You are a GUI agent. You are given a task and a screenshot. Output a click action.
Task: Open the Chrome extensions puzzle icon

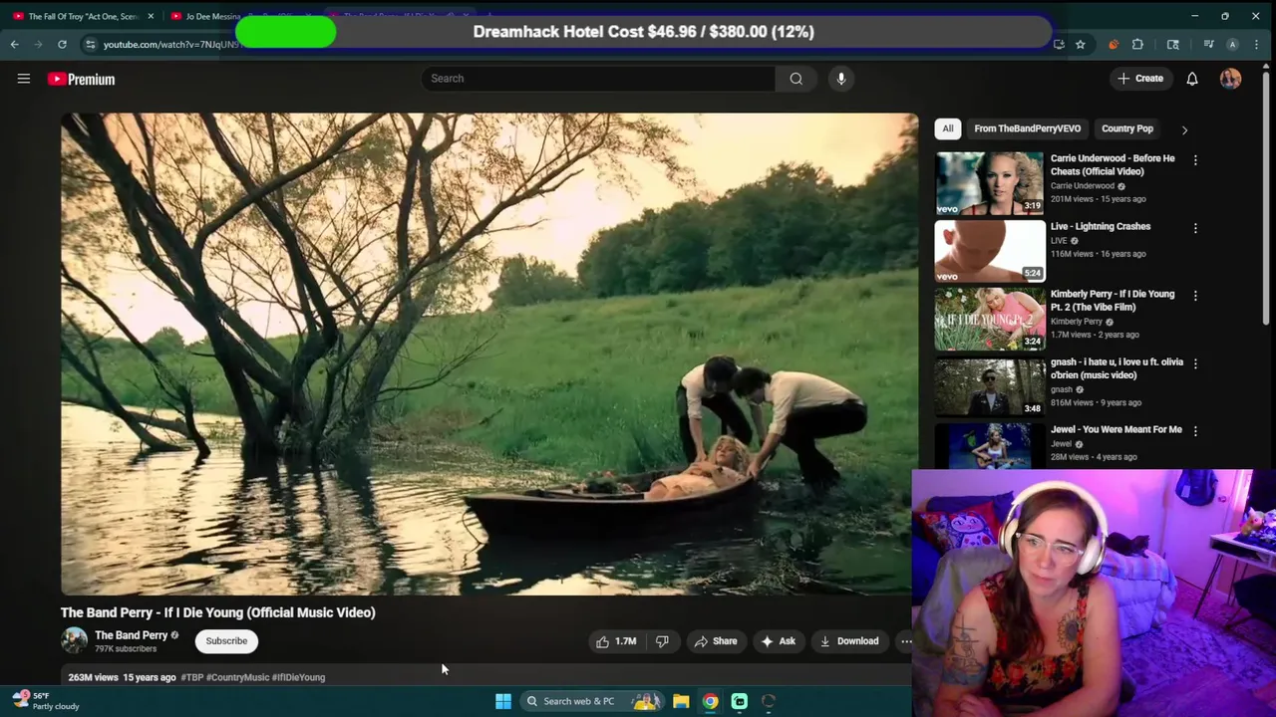(1137, 44)
